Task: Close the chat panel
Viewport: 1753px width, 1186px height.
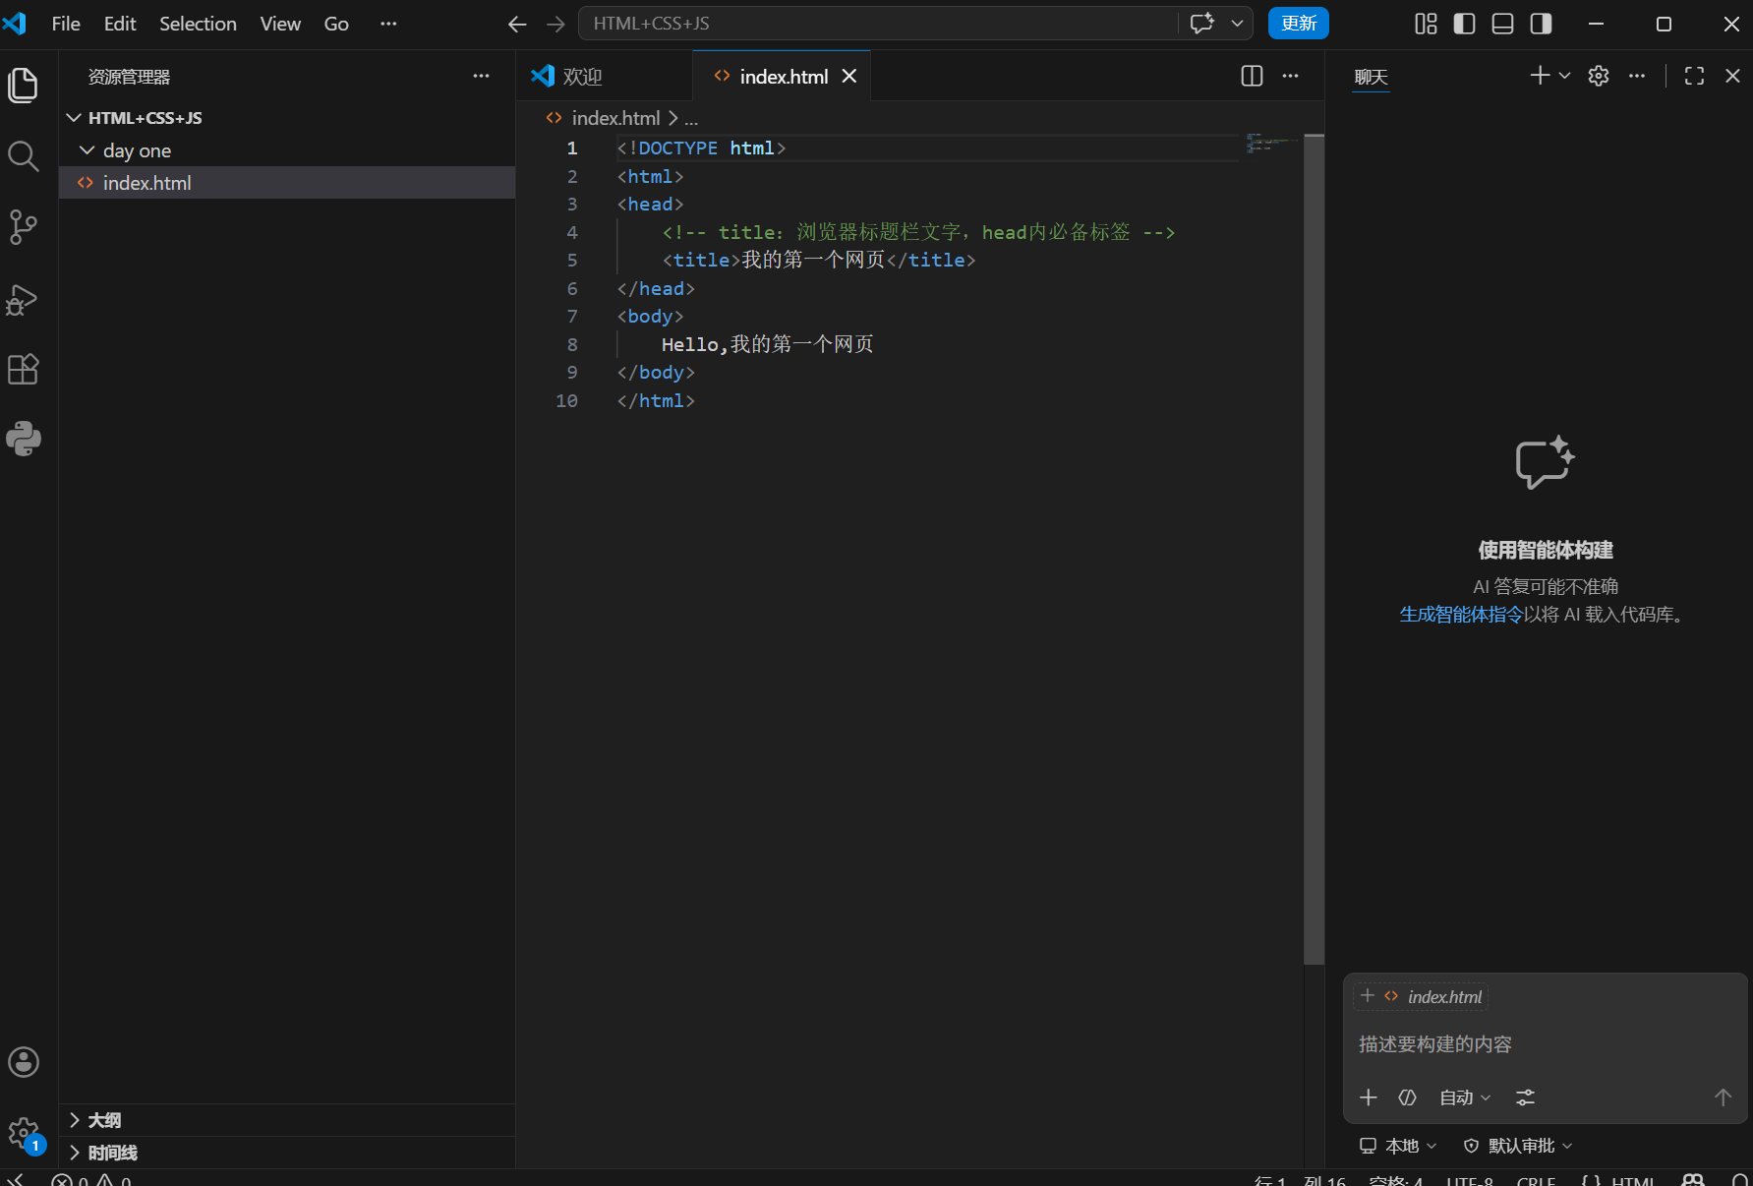Action: click(1732, 76)
